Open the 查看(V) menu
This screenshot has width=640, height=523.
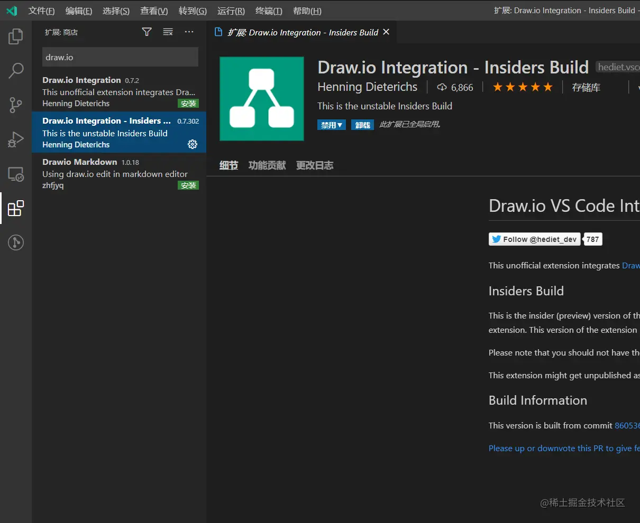click(154, 11)
